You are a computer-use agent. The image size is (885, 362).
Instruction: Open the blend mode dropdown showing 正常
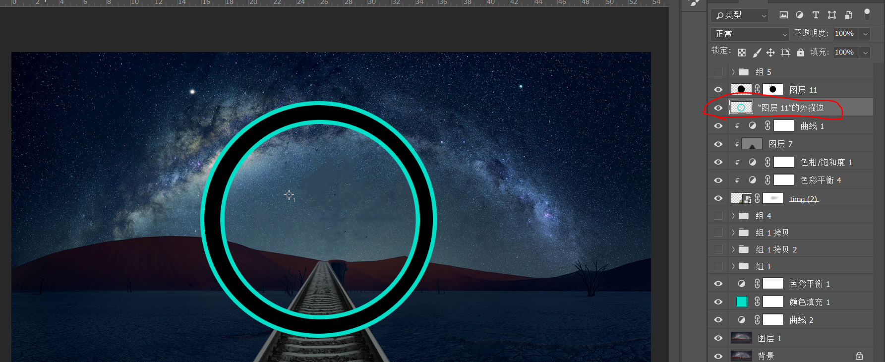coord(750,34)
